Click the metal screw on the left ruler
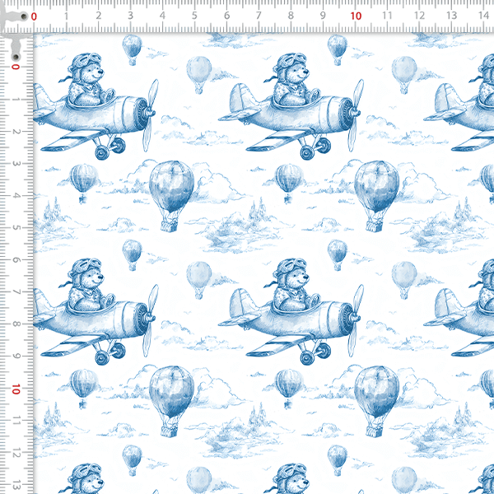Image resolution: width=494 pixels, height=494 pixels. pyautogui.click(x=16, y=56)
